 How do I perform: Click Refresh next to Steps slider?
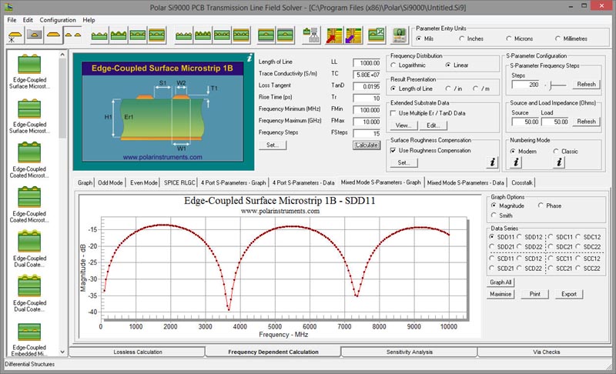point(586,85)
